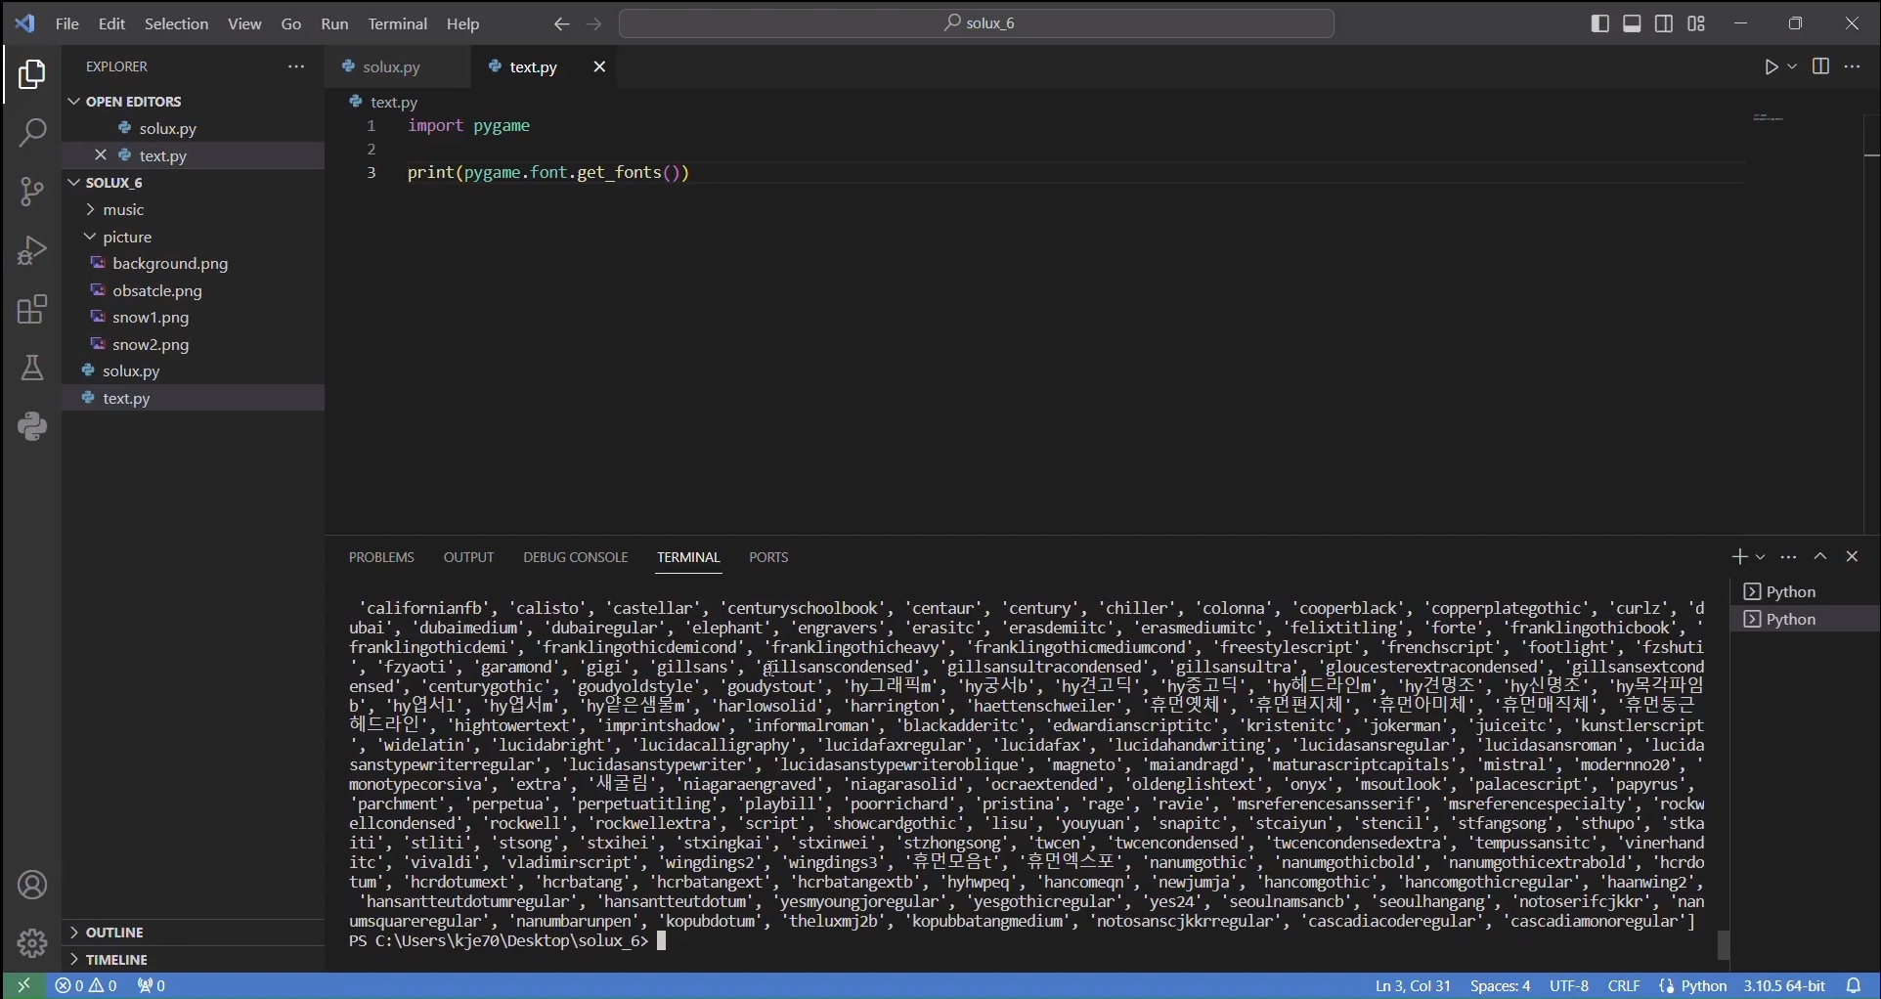Open the Manage gear menu
The height and width of the screenshot is (999, 1881).
click(32, 943)
